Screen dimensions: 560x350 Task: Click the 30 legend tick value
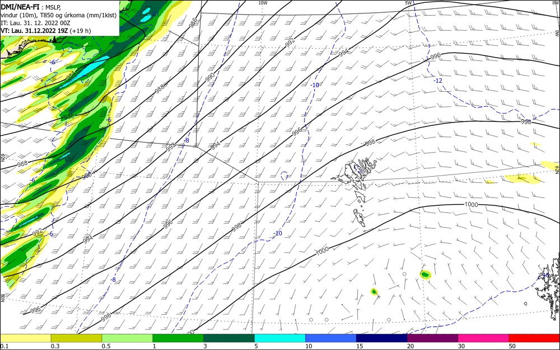(461, 346)
